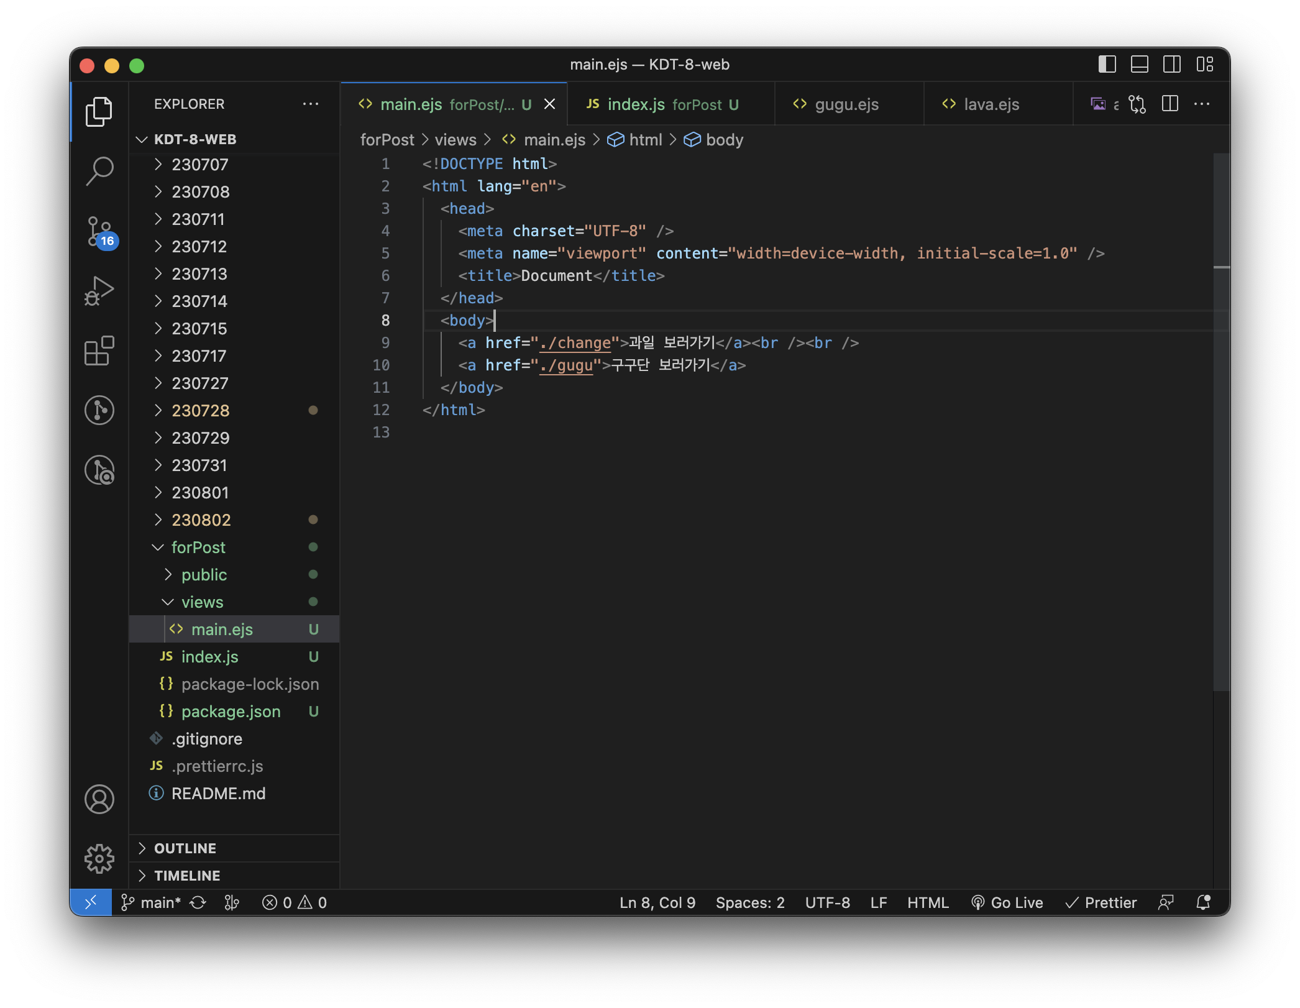Open the errors and warnings count

coord(295,902)
